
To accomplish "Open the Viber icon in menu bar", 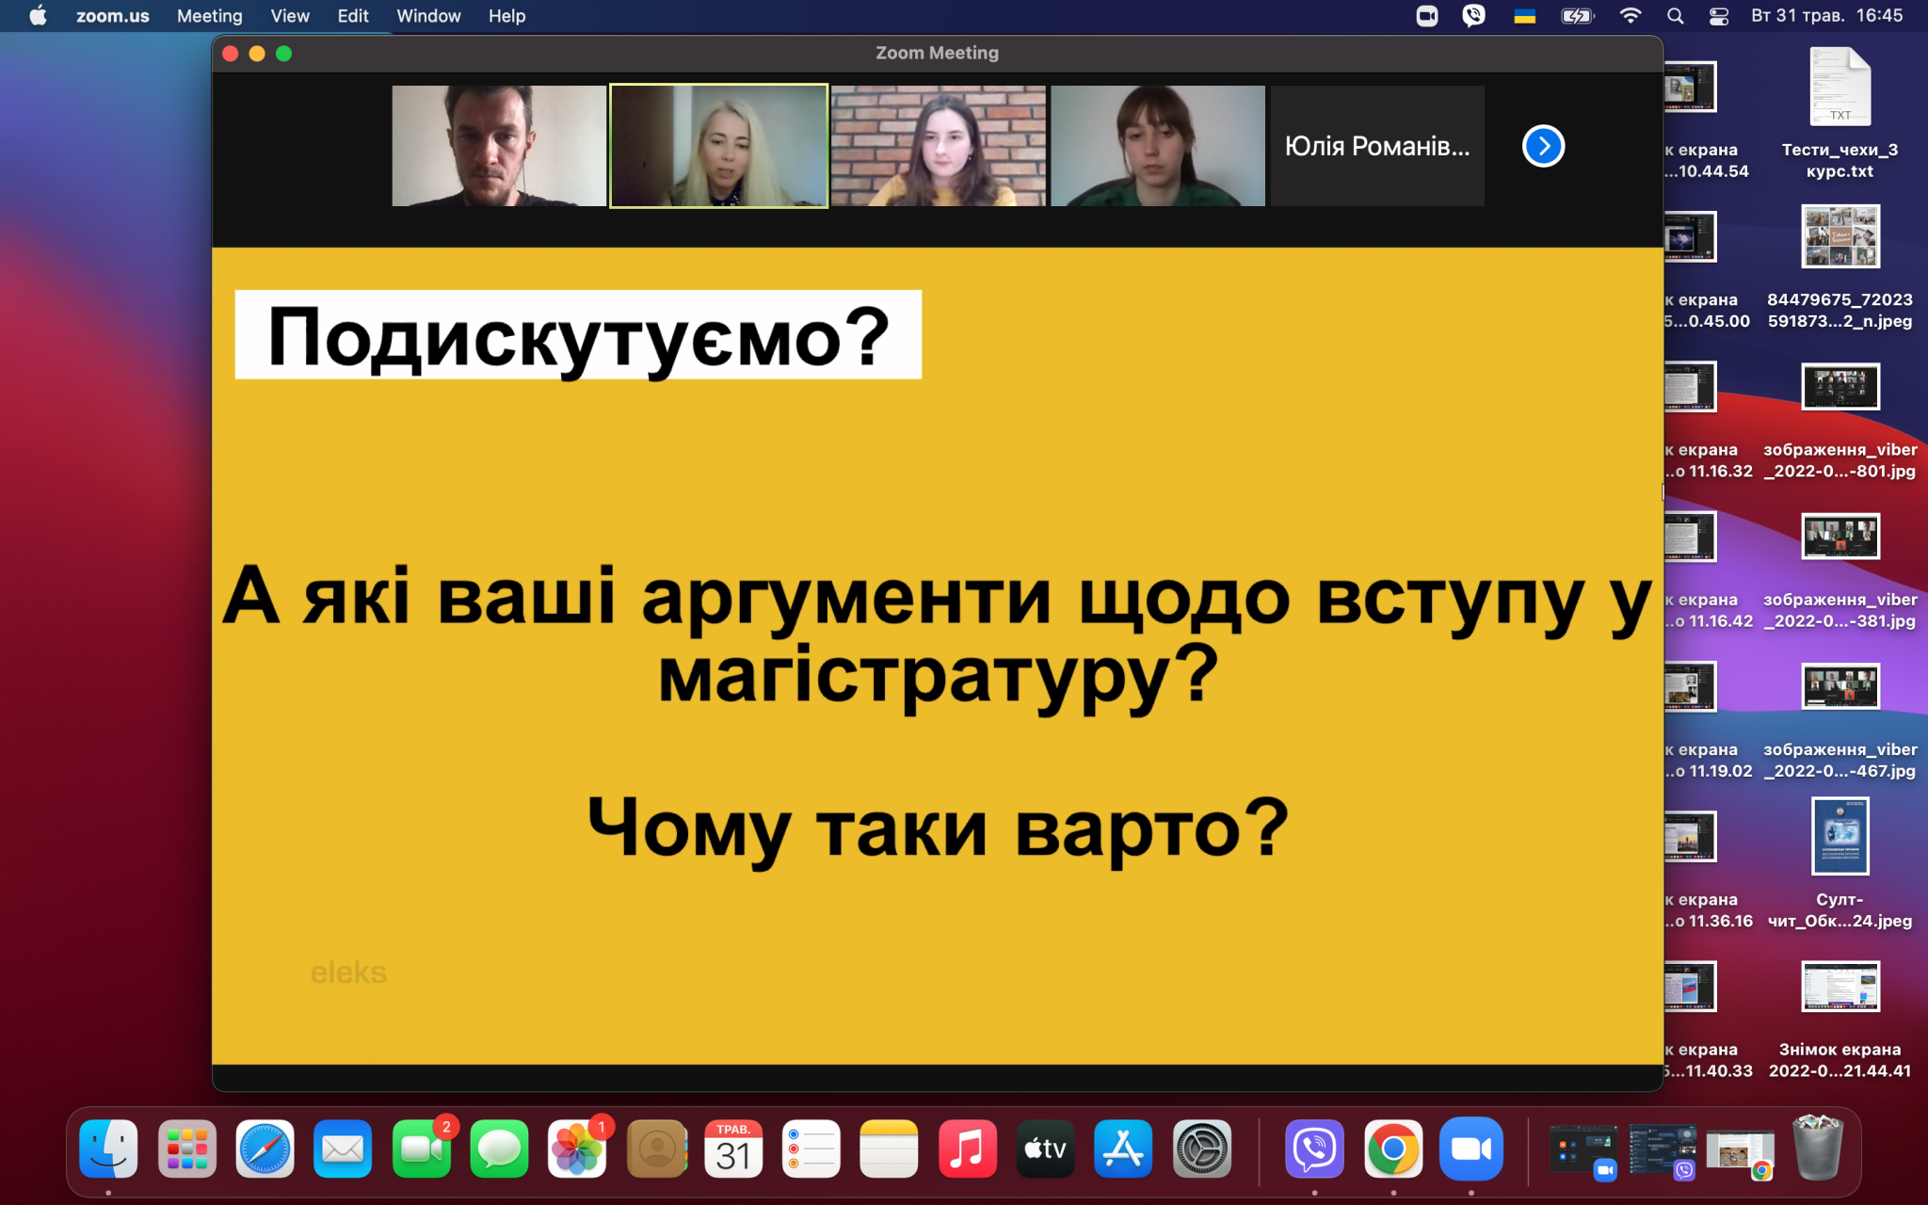I will coord(1474,16).
